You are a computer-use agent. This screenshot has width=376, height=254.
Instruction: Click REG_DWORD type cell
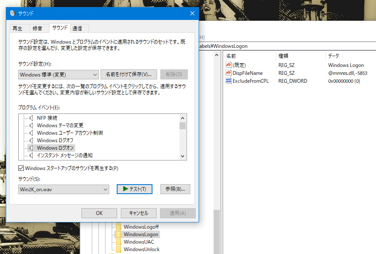pyautogui.click(x=292, y=81)
